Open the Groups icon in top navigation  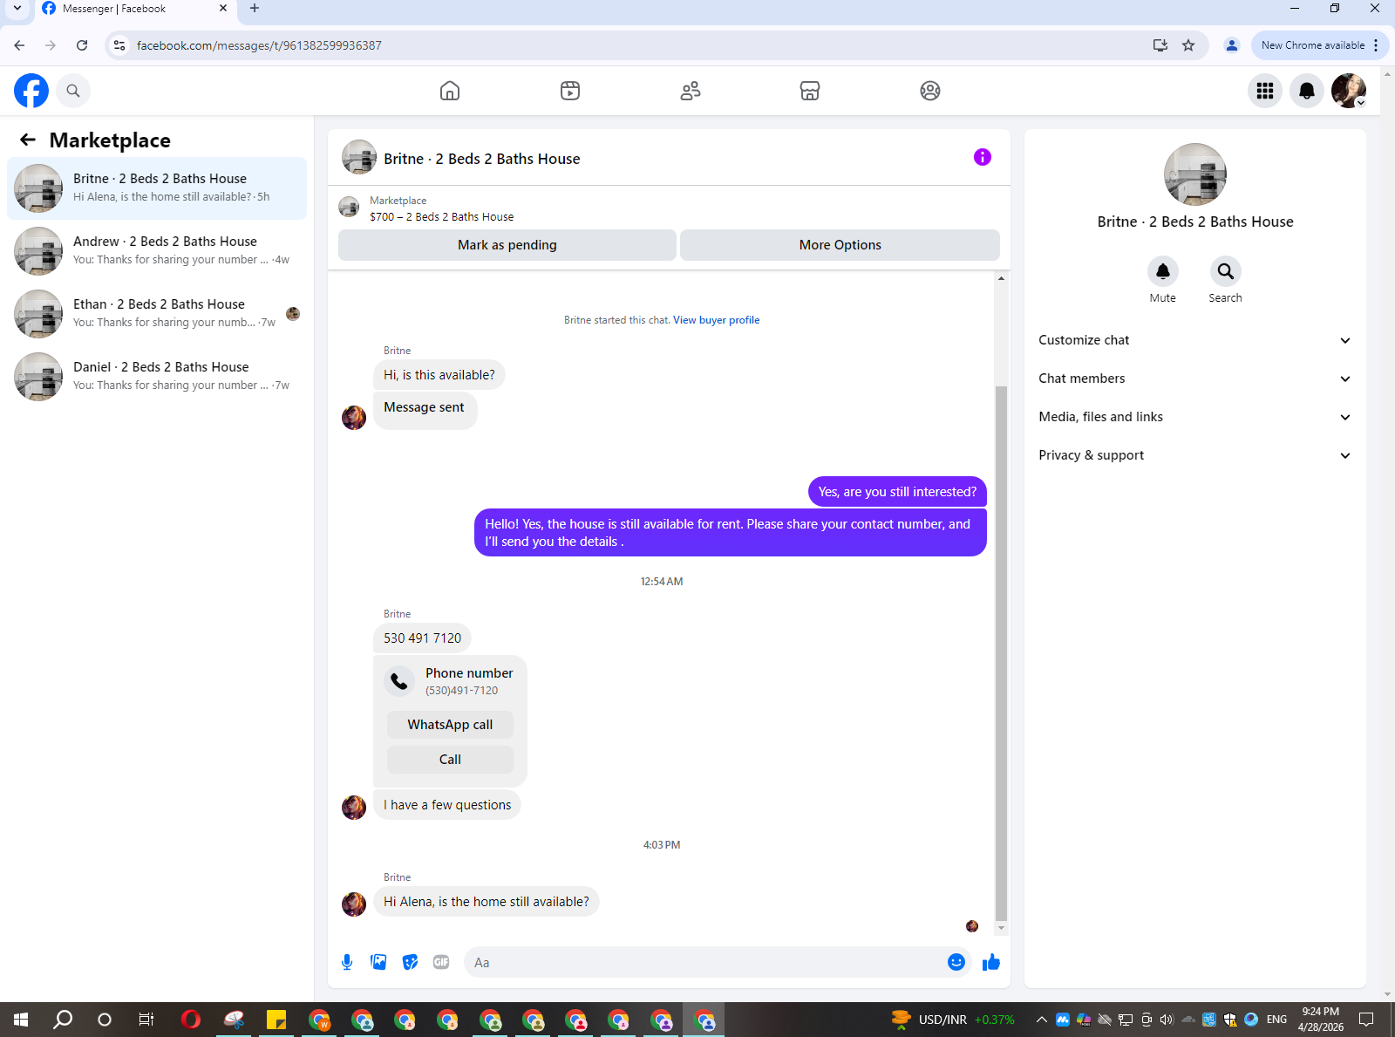[930, 91]
